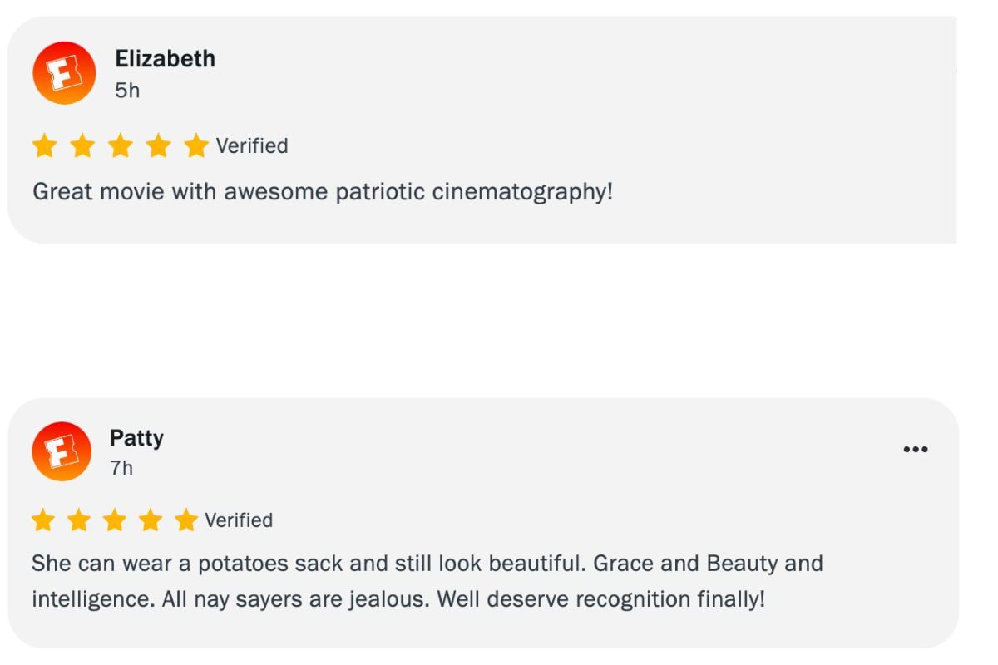Click the third star in Elizabeth's rating
Image resolution: width=998 pixels, height=665 pixels.
(121, 146)
